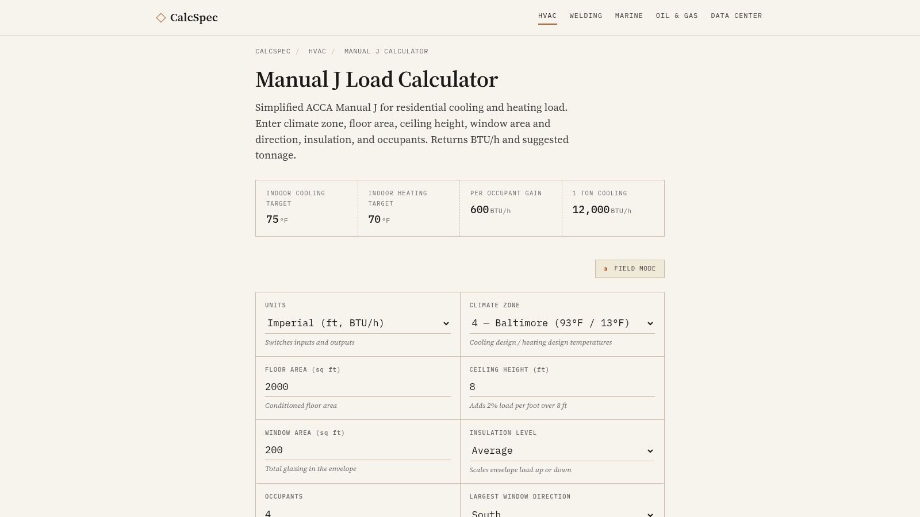Viewport: 920px width, 517px height.
Task: Go to the Marine nav section
Action: pyautogui.click(x=629, y=16)
